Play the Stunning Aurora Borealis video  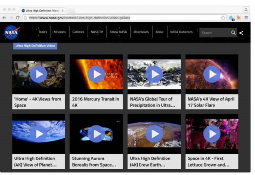click(96, 134)
